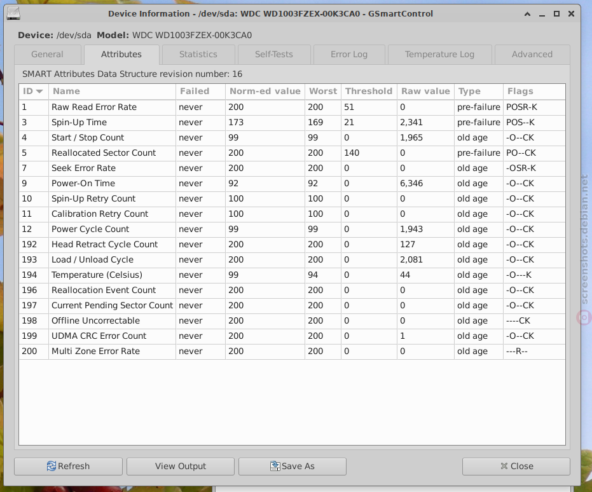Click the Load / Unload Cycle row
Image resolution: width=592 pixels, height=492 pixels.
pos(293,260)
